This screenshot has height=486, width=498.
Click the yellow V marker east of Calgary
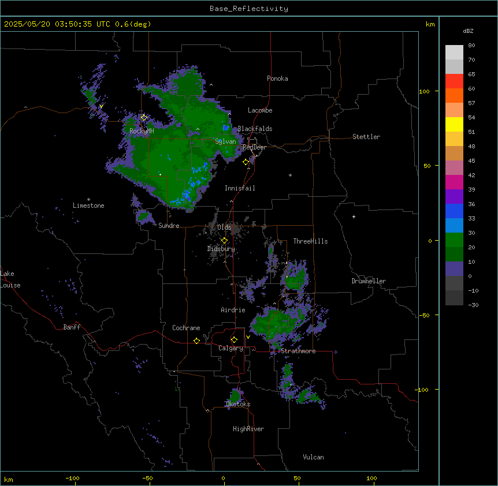click(x=248, y=337)
